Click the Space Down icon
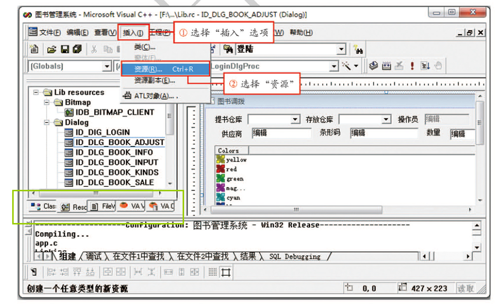The height and width of the screenshot is (304, 501). [x=151, y=272]
